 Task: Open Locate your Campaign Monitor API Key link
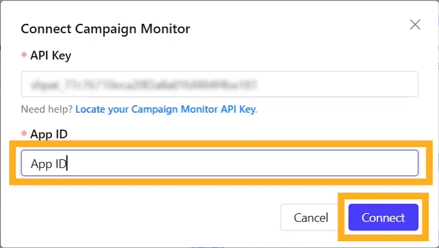coord(166,109)
